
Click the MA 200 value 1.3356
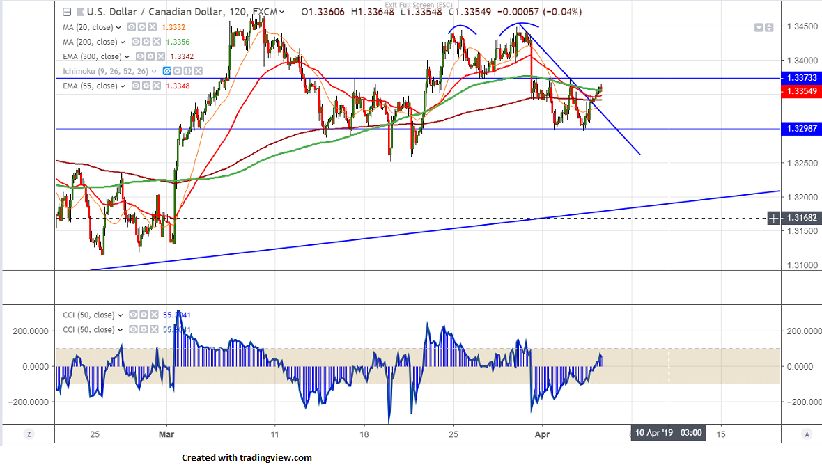tap(178, 42)
